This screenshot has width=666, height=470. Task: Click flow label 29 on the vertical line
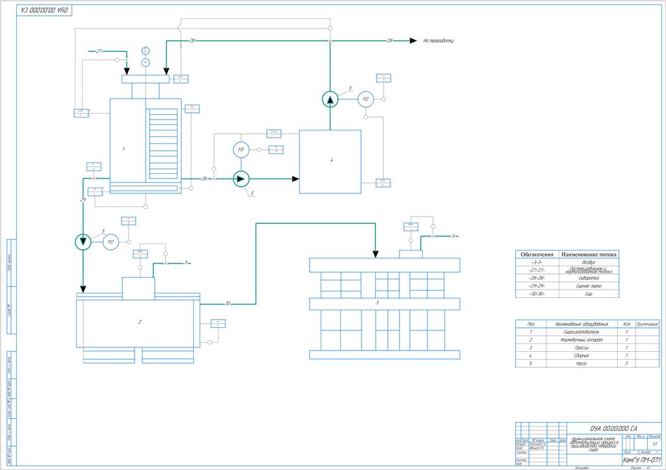click(83, 199)
